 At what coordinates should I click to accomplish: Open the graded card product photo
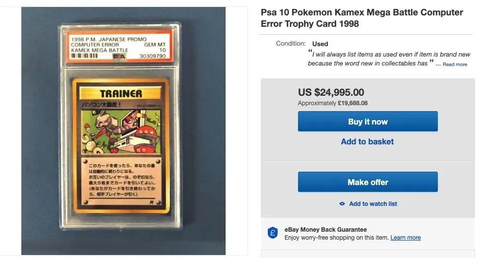pyautogui.click(x=123, y=130)
